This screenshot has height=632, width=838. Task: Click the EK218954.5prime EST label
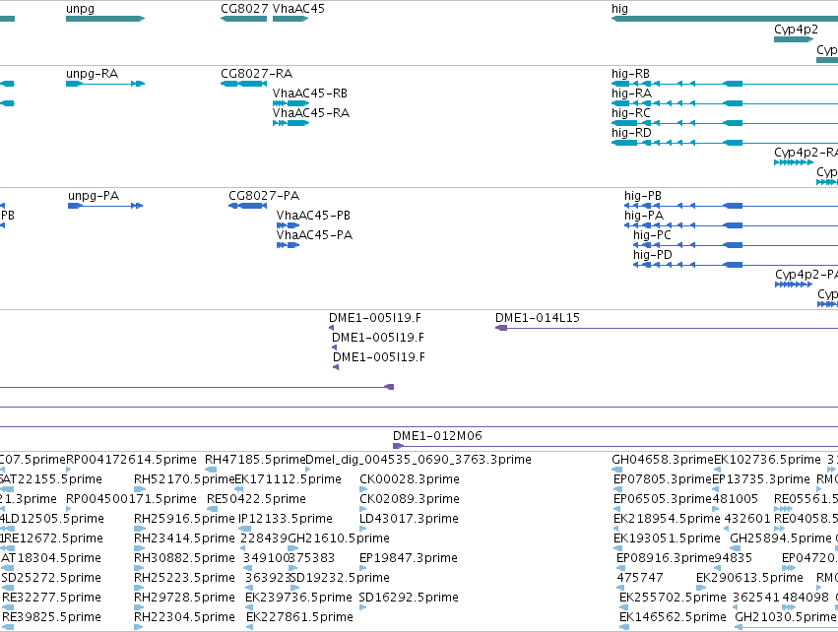(667, 519)
